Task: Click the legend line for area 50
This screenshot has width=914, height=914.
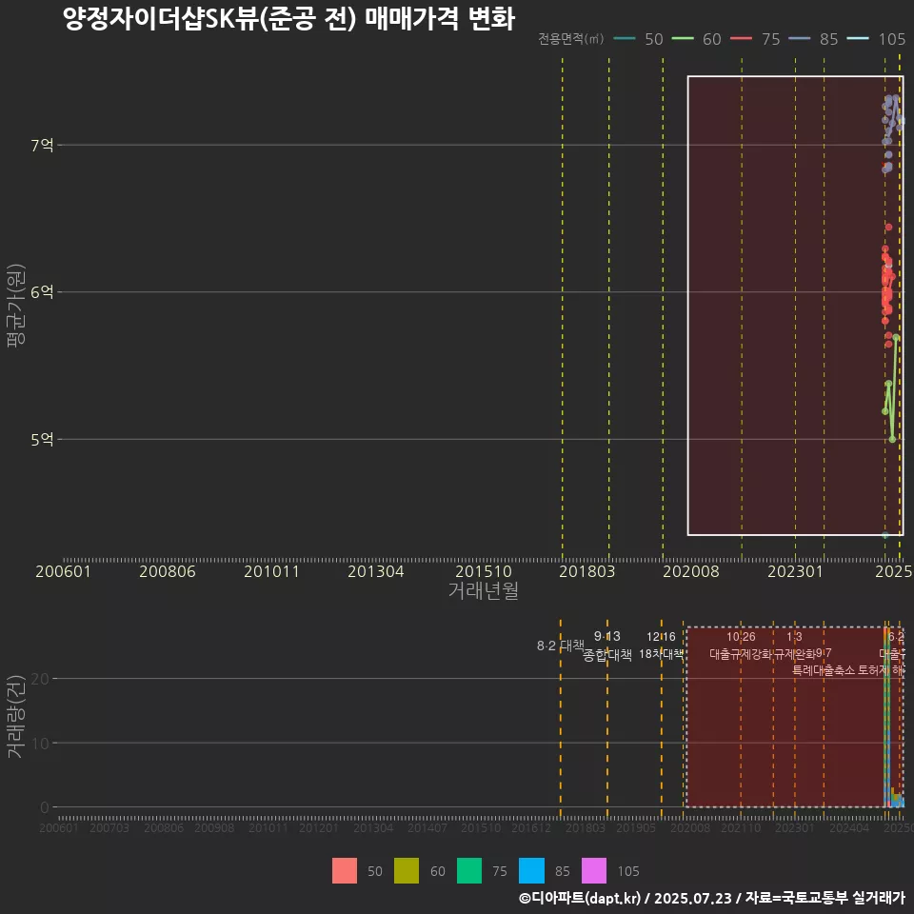Action: point(625,39)
